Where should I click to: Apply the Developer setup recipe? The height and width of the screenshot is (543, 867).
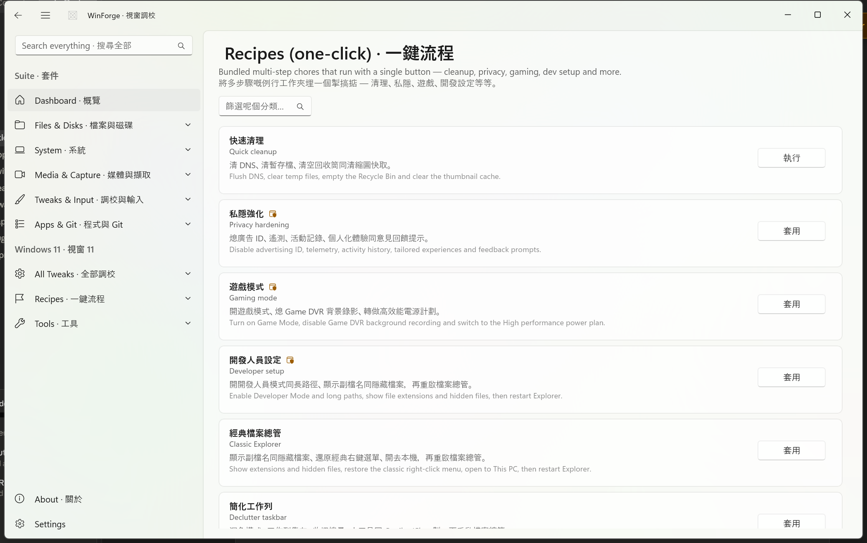791,377
